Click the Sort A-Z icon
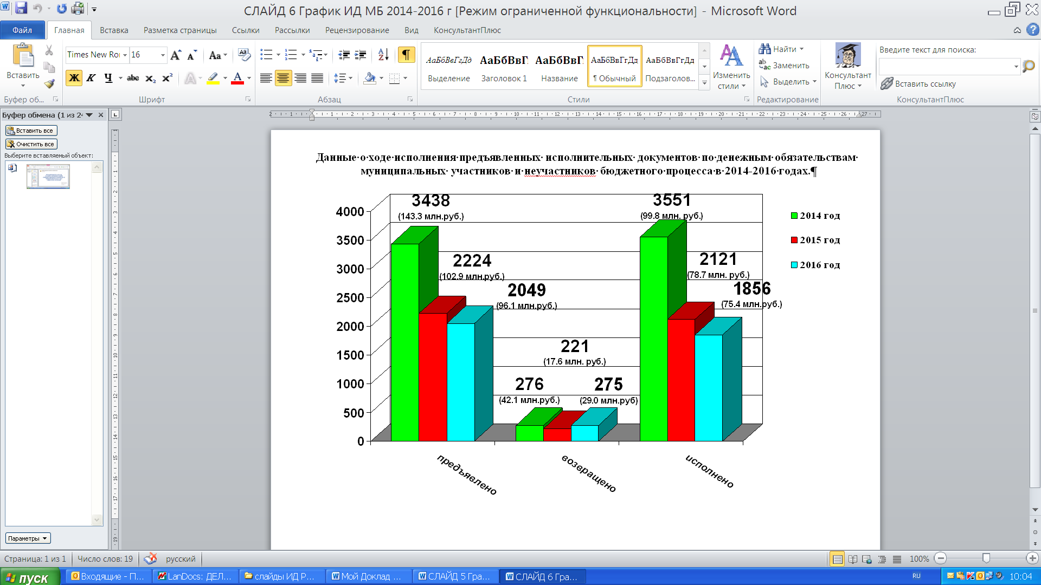The image size is (1041, 585). pos(383,55)
